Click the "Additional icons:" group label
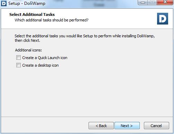The image size is (174, 134). click(x=28, y=50)
